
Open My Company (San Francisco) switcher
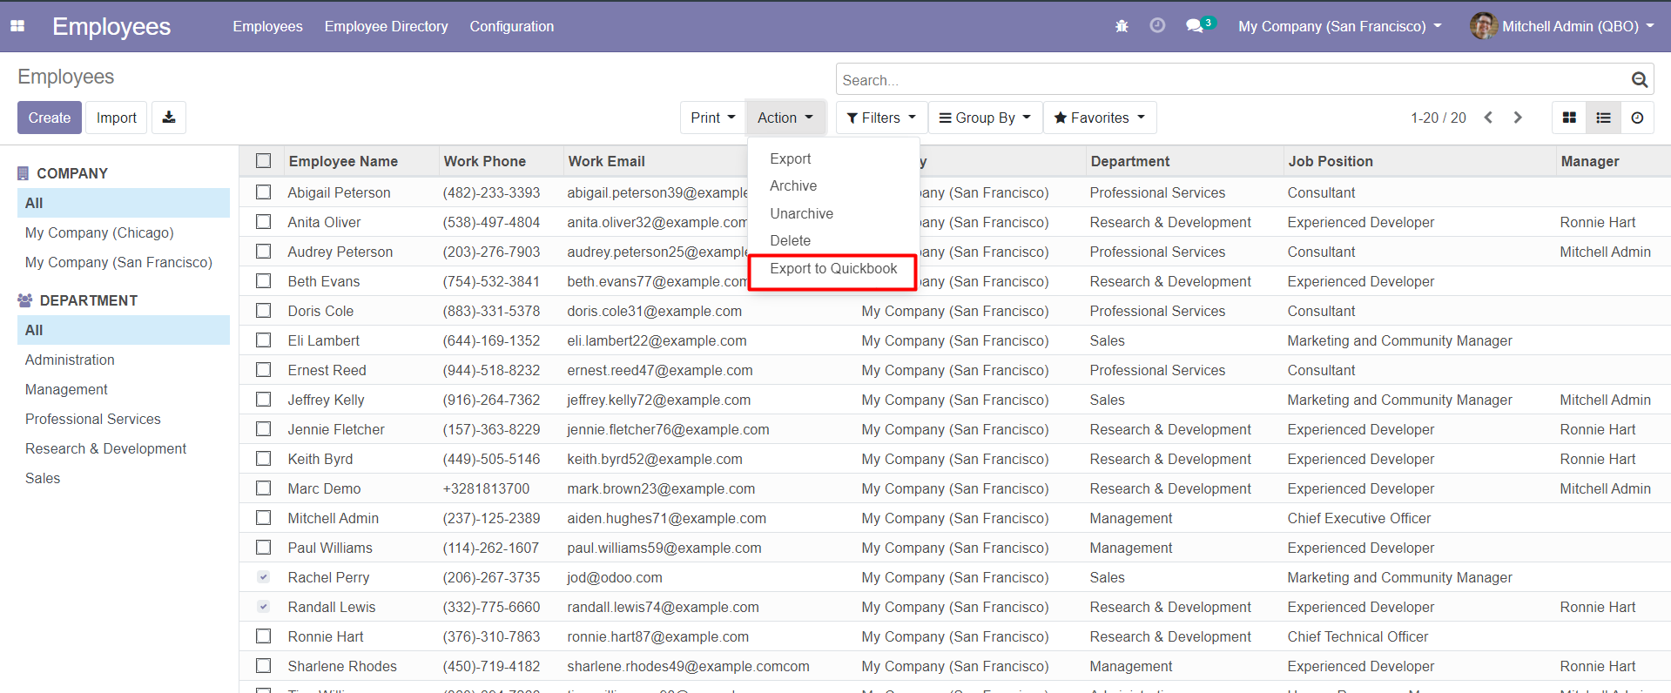pyautogui.click(x=1339, y=26)
